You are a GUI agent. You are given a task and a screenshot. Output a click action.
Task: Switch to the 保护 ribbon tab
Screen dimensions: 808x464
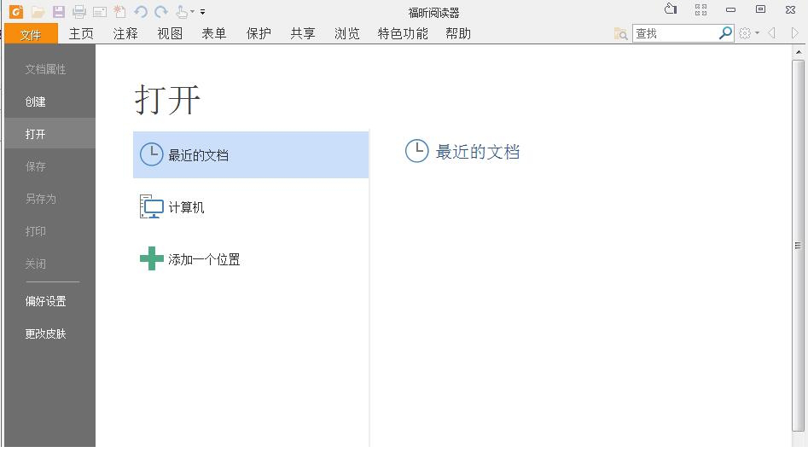(259, 34)
